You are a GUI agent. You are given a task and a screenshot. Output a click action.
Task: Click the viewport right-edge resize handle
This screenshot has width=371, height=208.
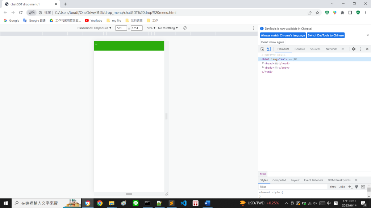click(166, 116)
